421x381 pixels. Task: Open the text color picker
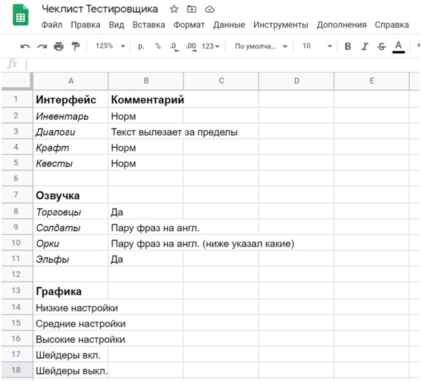click(x=398, y=47)
